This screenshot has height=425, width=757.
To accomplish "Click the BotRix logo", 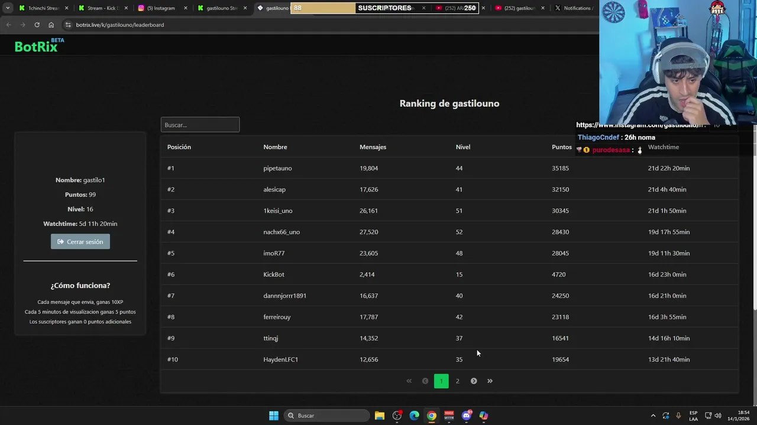I will [39, 46].
